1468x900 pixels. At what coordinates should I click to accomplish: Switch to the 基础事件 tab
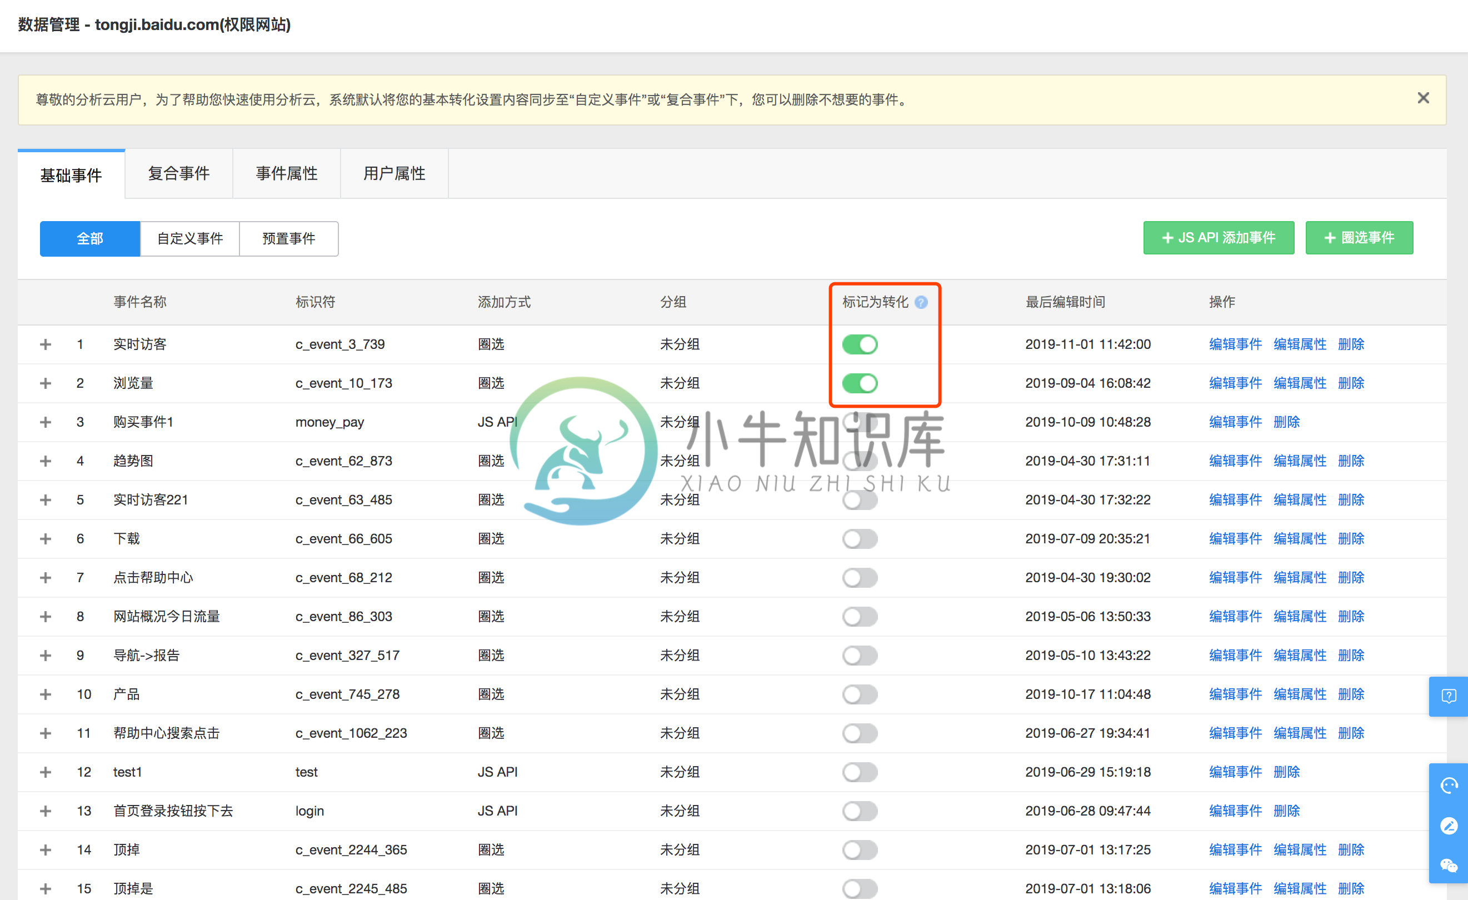pos(72,174)
